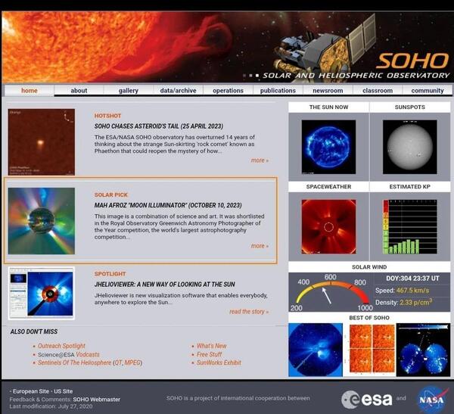Navigate to publications
This screenshot has height=414, width=454.
278,91
